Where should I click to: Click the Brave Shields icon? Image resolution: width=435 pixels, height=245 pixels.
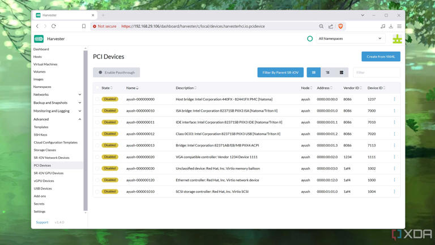point(340,26)
